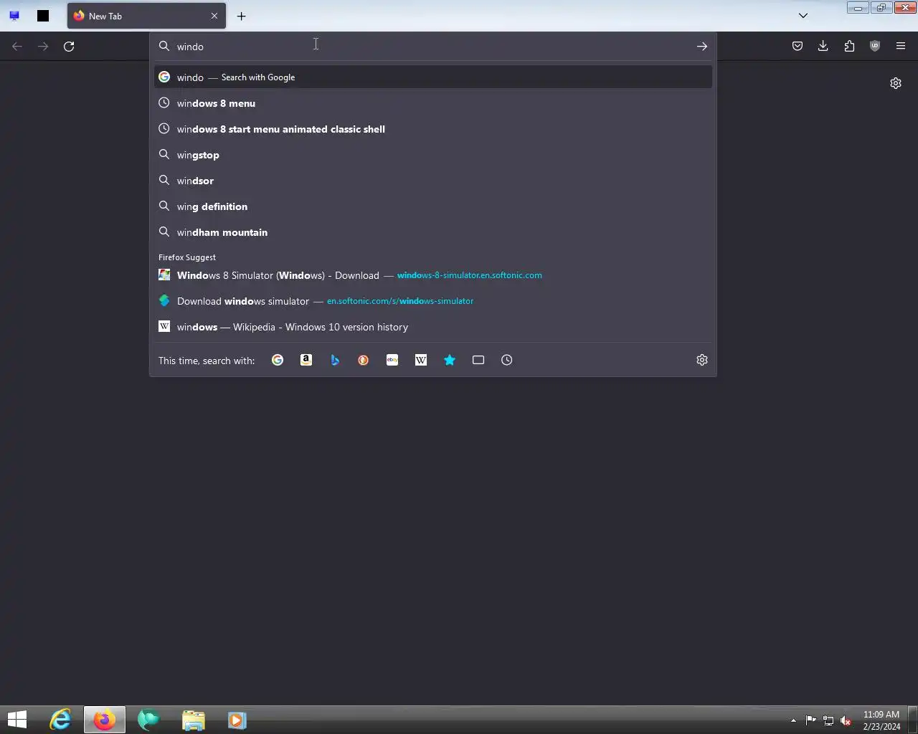Open search settings gear in dropdown
The width and height of the screenshot is (918, 734).
click(x=702, y=360)
